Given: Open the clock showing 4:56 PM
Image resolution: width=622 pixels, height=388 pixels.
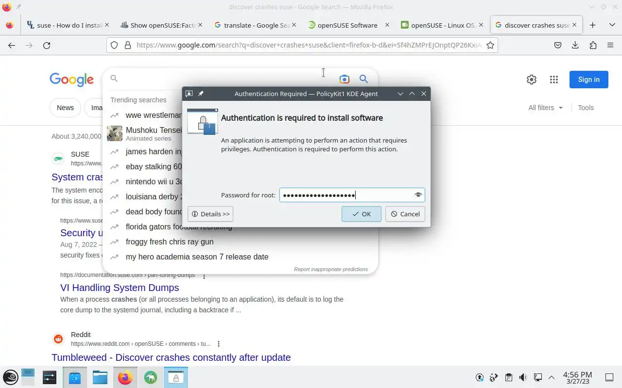Looking at the screenshot, I should [577, 377].
